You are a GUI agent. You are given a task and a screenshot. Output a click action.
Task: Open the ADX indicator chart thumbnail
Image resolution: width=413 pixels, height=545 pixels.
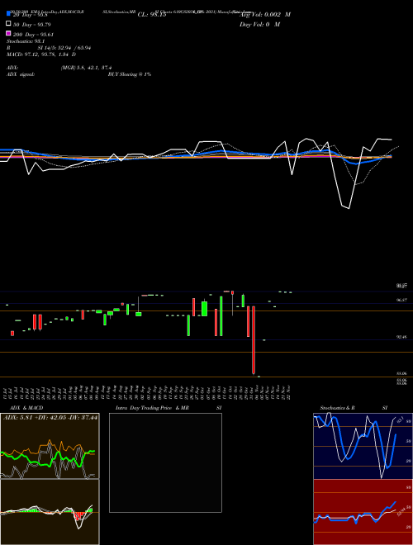pos(50,446)
